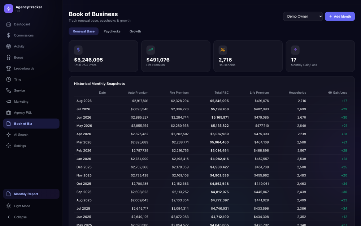Click the Monthly Report file icon

click(x=9, y=194)
